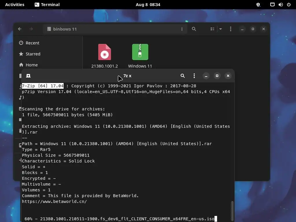The width and height of the screenshot is (296, 222).
Task: Open the Terminal app menu in top bar
Action: tap(47, 5)
